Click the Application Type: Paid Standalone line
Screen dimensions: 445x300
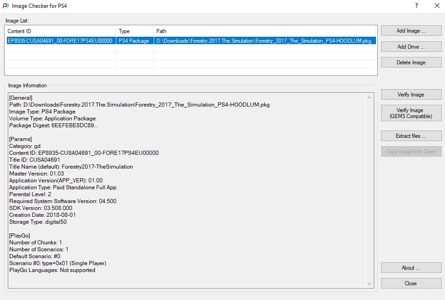(x=63, y=187)
